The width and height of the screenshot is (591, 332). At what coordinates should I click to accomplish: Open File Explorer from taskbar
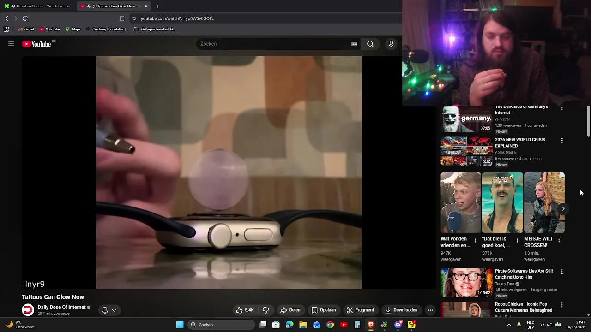pyautogui.click(x=303, y=325)
